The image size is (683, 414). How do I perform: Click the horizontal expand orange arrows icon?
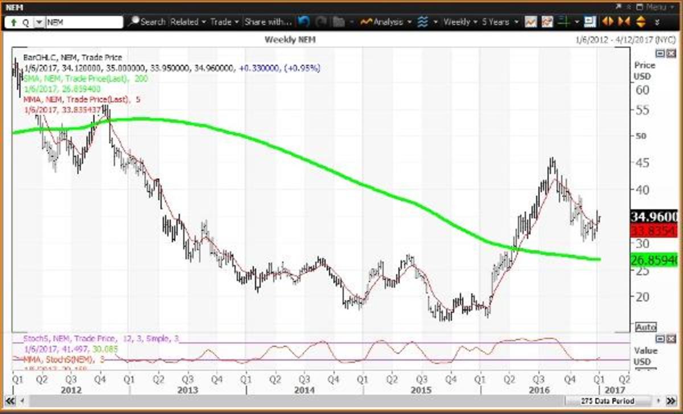tap(607, 22)
